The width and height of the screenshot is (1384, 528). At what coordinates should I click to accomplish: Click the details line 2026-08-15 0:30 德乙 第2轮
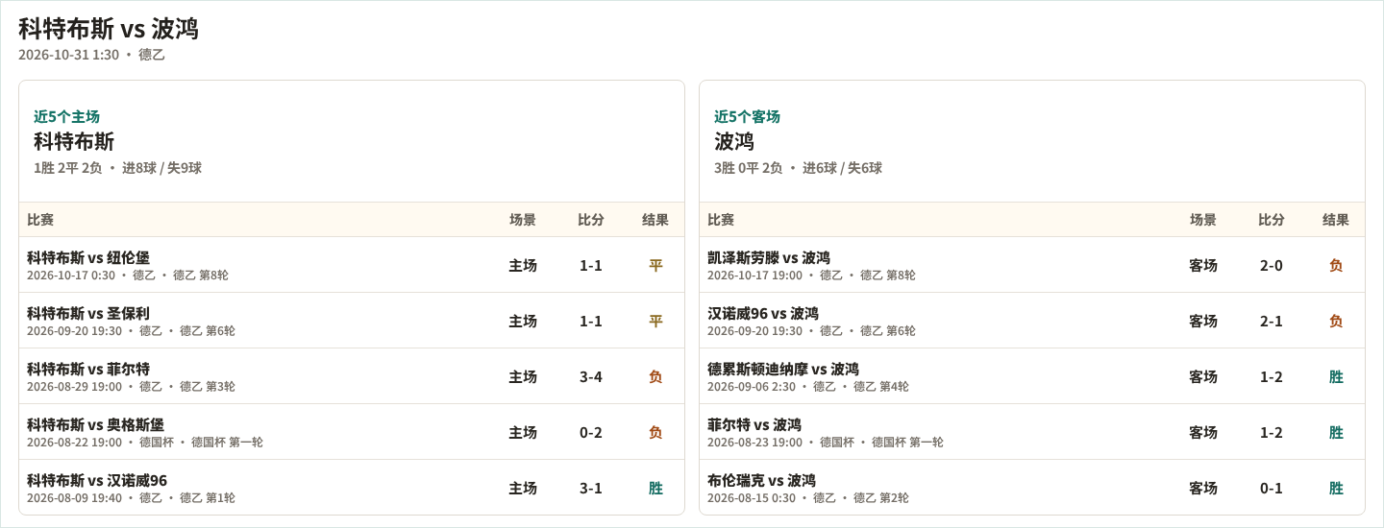[808, 498]
